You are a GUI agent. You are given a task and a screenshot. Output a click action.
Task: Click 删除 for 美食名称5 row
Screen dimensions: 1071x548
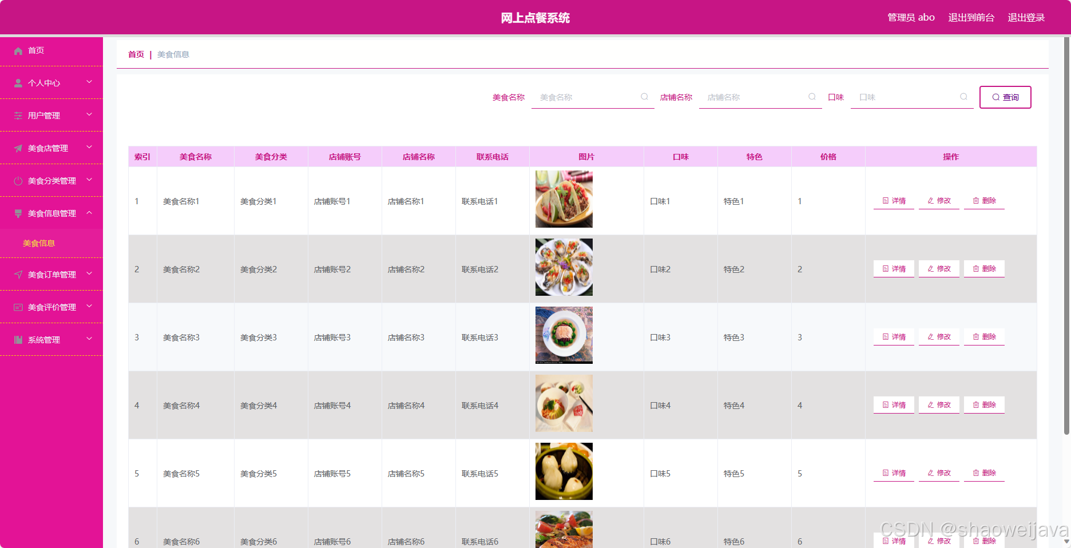tap(984, 473)
